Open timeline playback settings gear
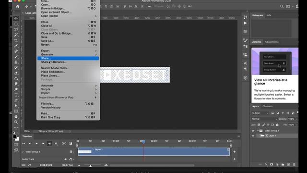307x173 pixels. tap(56, 144)
